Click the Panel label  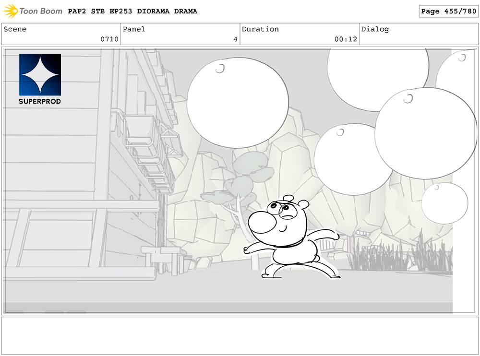point(134,29)
